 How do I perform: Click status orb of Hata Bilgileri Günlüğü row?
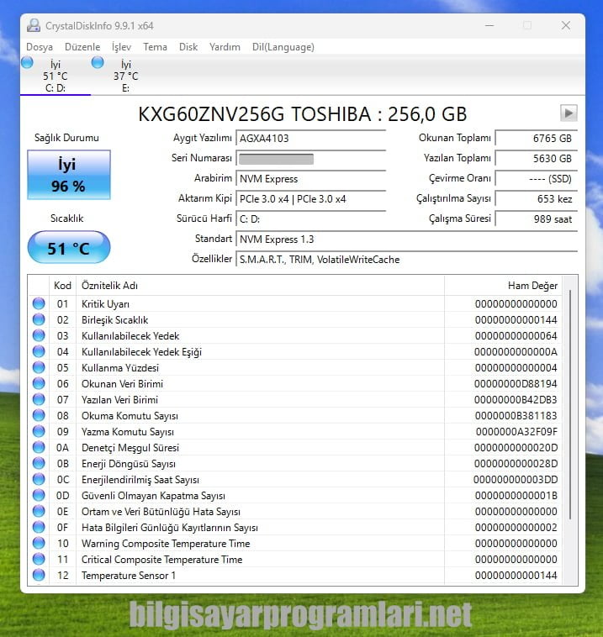pyautogui.click(x=39, y=527)
